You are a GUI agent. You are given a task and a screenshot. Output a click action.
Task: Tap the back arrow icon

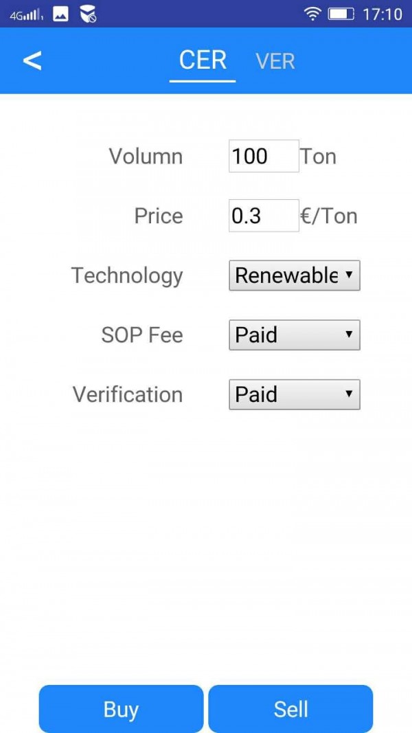[32, 60]
